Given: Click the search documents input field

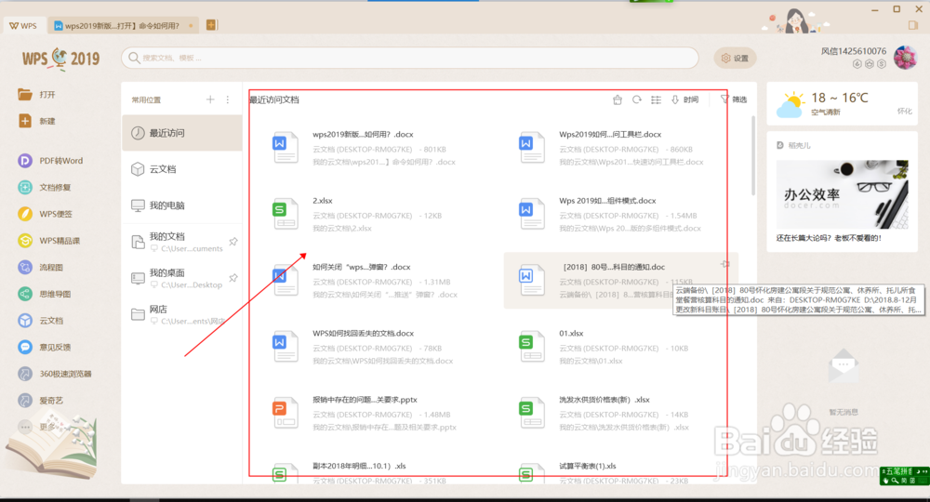Looking at the screenshot, I should [410, 58].
